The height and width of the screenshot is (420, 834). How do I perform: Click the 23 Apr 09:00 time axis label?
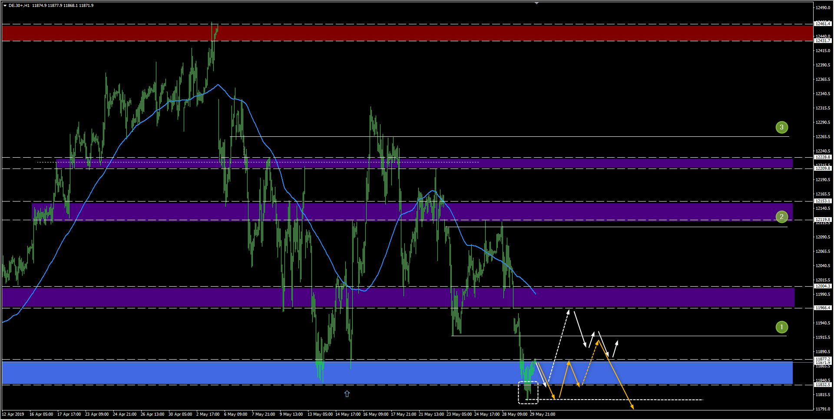pyautogui.click(x=97, y=414)
